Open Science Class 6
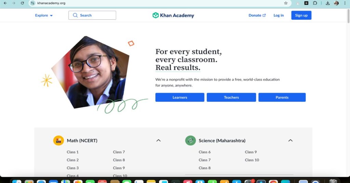This screenshot has height=183, width=350. tap(204, 152)
